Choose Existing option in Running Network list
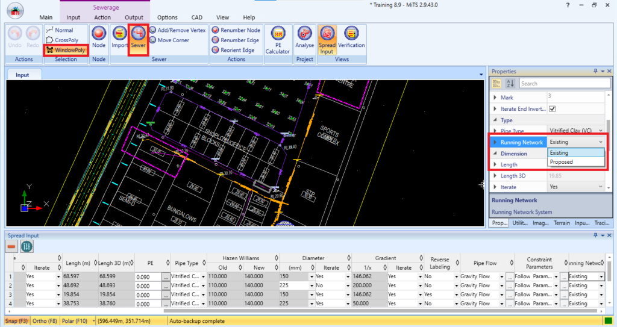Screen dimensions: 617x327 [x=576, y=153]
